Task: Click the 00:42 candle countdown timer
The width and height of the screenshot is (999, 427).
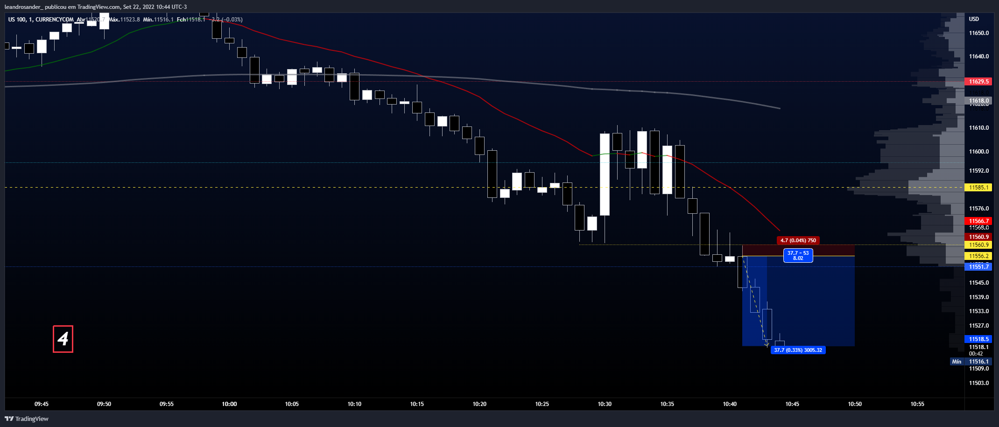Action: point(976,354)
